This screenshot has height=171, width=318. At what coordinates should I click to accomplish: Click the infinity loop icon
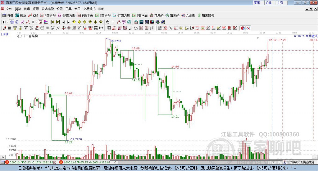pos(248,28)
